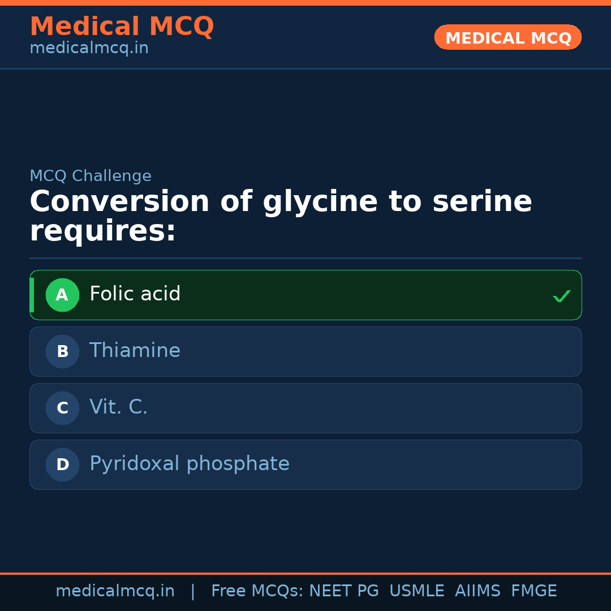
Task: Open medicalmcq.in link in the footer
Action: pyautogui.click(x=115, y=591)
